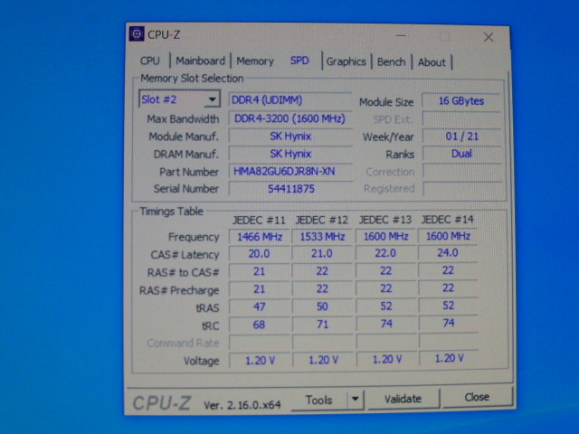
Task: Click JEDEC #14 voltage 1.20 V cell
Action: click(x=449, y=358)
